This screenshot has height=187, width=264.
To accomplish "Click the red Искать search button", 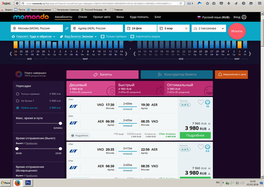I will 237,31.
